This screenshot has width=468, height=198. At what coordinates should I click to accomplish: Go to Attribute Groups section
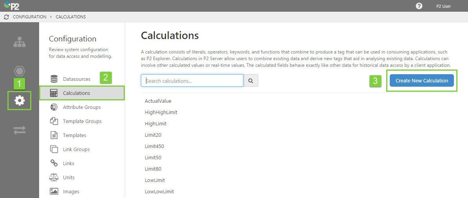(x=81, y=107)
